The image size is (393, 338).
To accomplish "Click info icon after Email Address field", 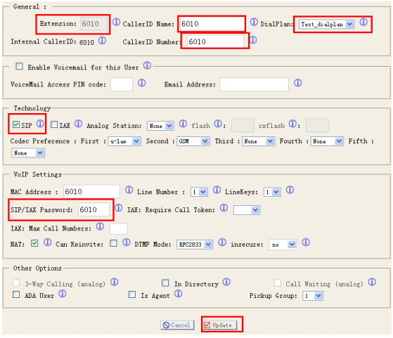I will (298, 83).
